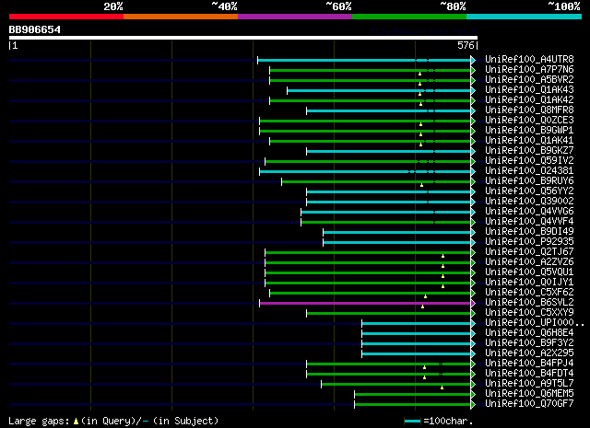Viewport: 590px width, 428px height.
Task: Select the UniRef100_A2ZVZ6 label
Action: click(x=529, y=262)
